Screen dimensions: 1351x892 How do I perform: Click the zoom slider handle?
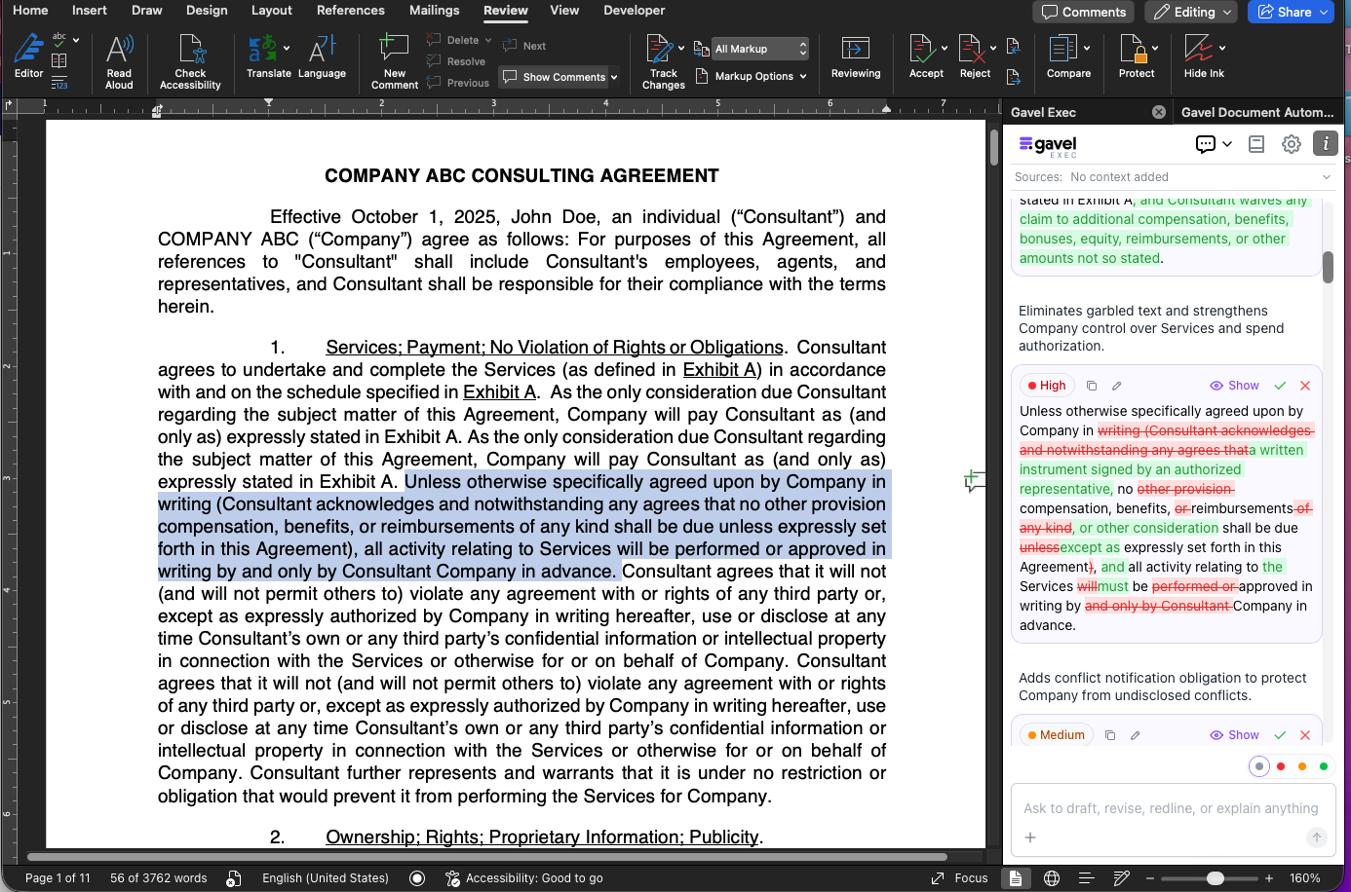click(x=1215, y=878)
